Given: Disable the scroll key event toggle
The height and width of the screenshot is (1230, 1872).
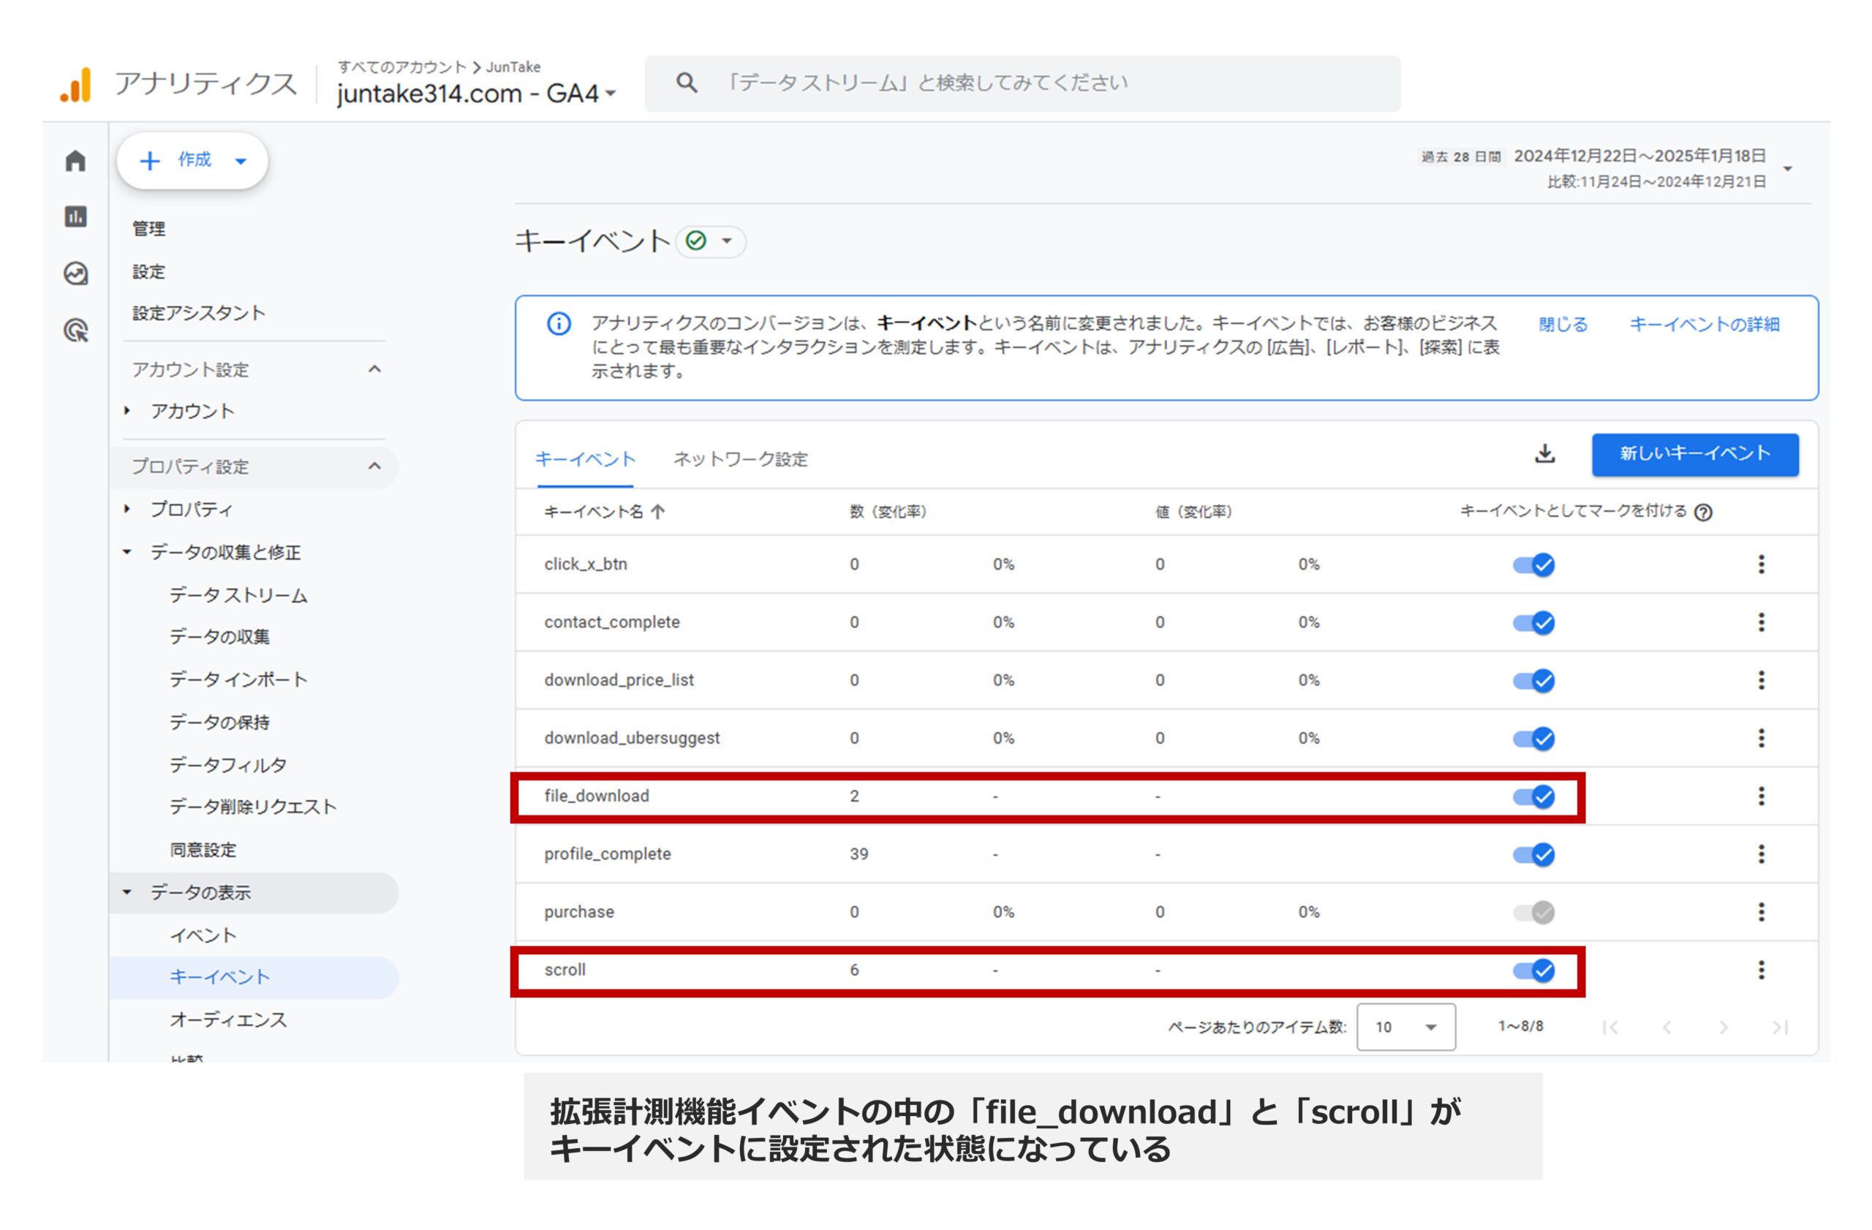Looking at the screenshot, I should tap(1533, 970).
